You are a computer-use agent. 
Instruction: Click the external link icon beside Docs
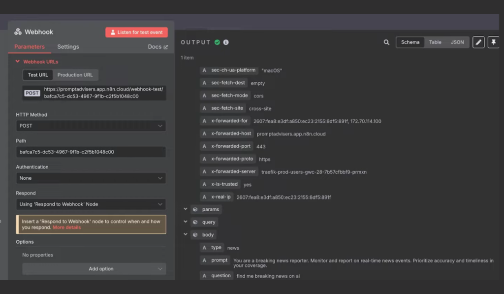tap(165, 46)
